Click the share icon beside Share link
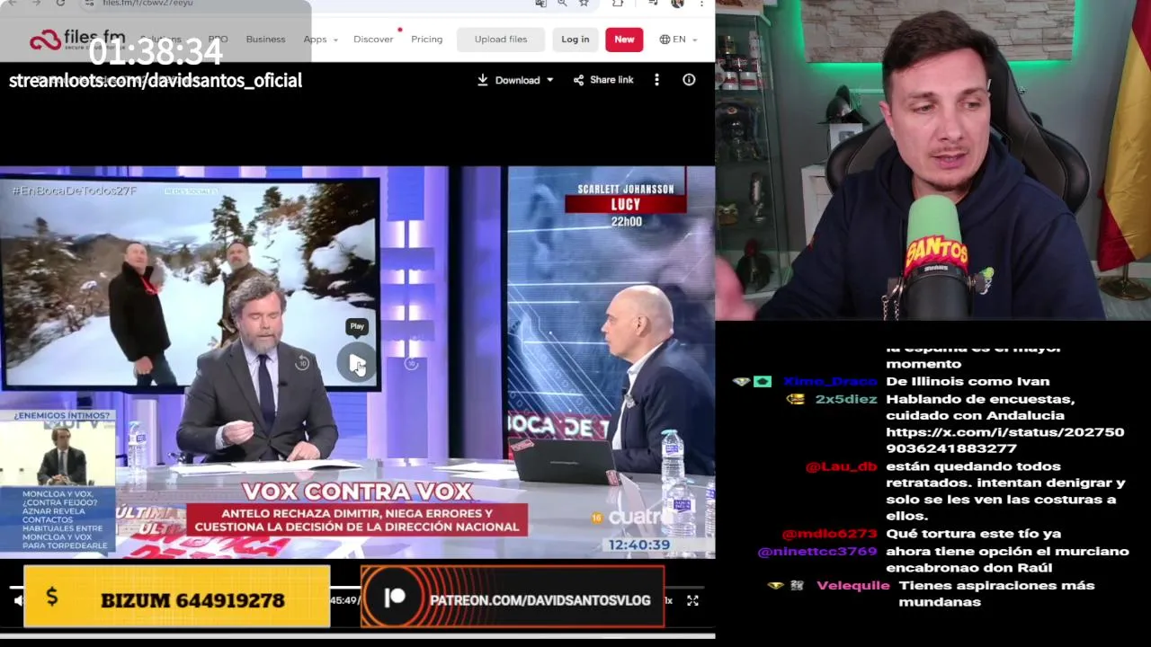Image resolution: width=1151 pixels, height=647 pixels. pos(578,80)
